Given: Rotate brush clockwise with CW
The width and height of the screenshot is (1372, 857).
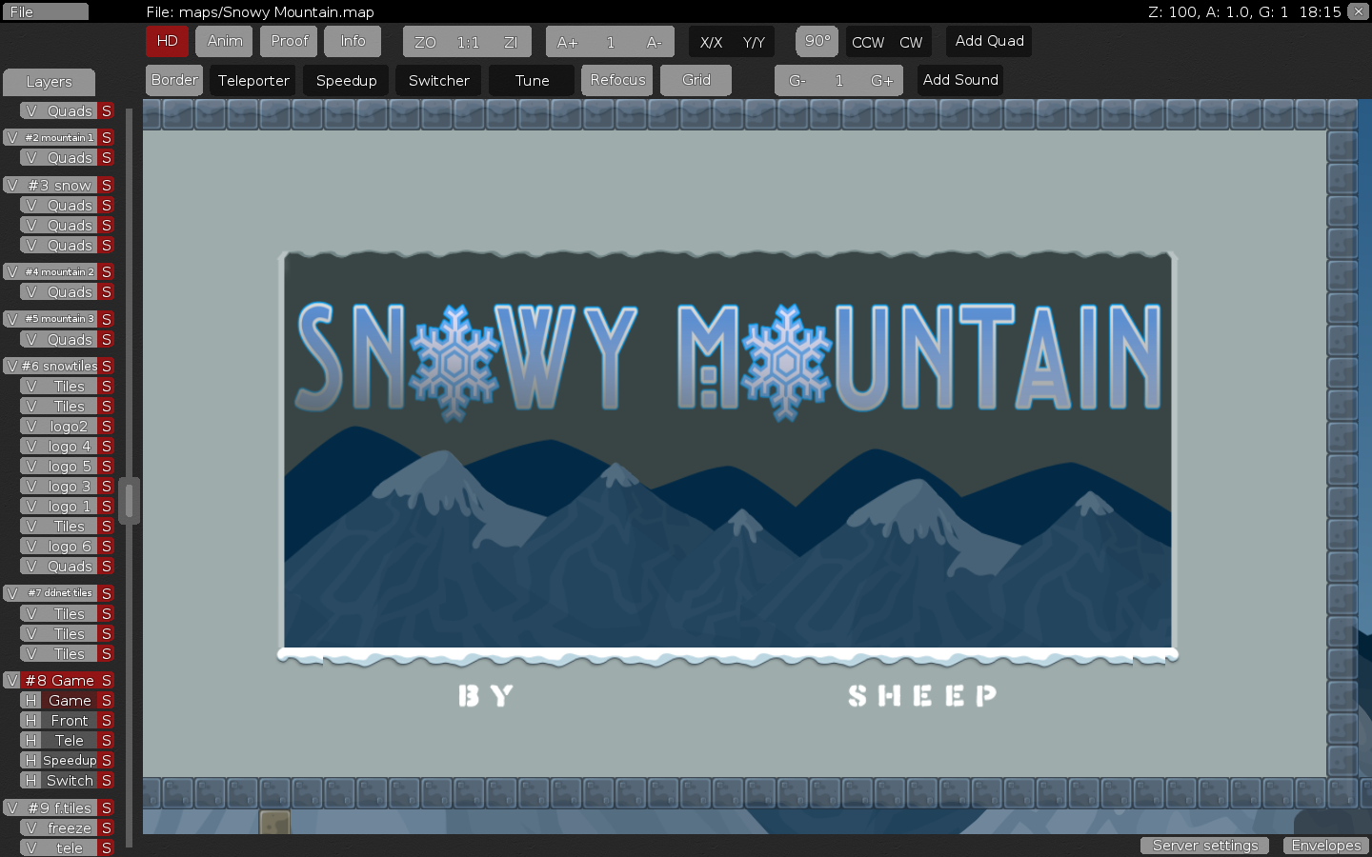Looking at the screenshot, I should pyautogui.click(x=911, y=42).
